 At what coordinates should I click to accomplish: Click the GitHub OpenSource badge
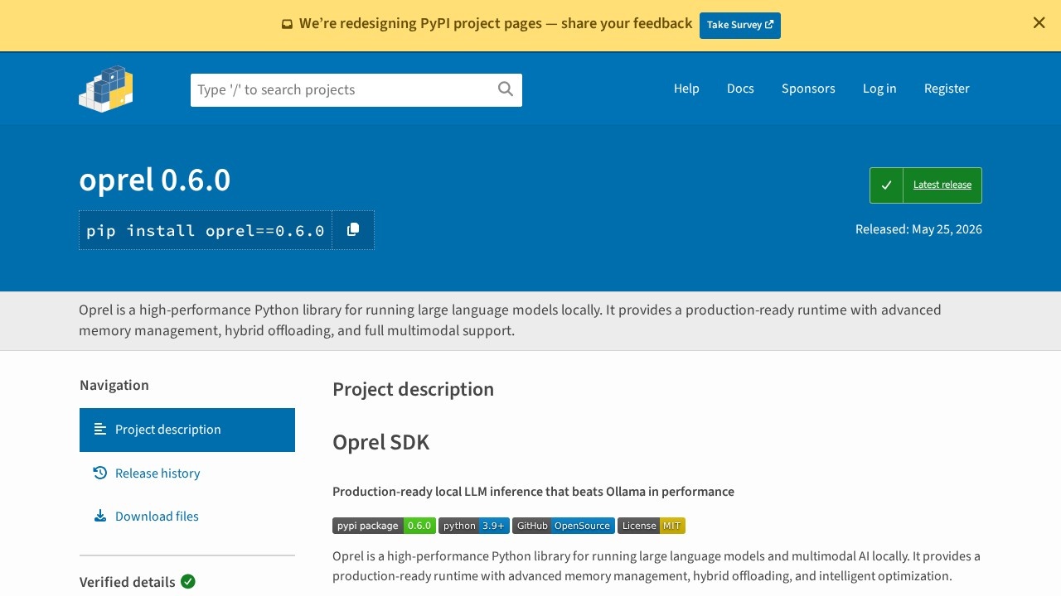(564, 526)
